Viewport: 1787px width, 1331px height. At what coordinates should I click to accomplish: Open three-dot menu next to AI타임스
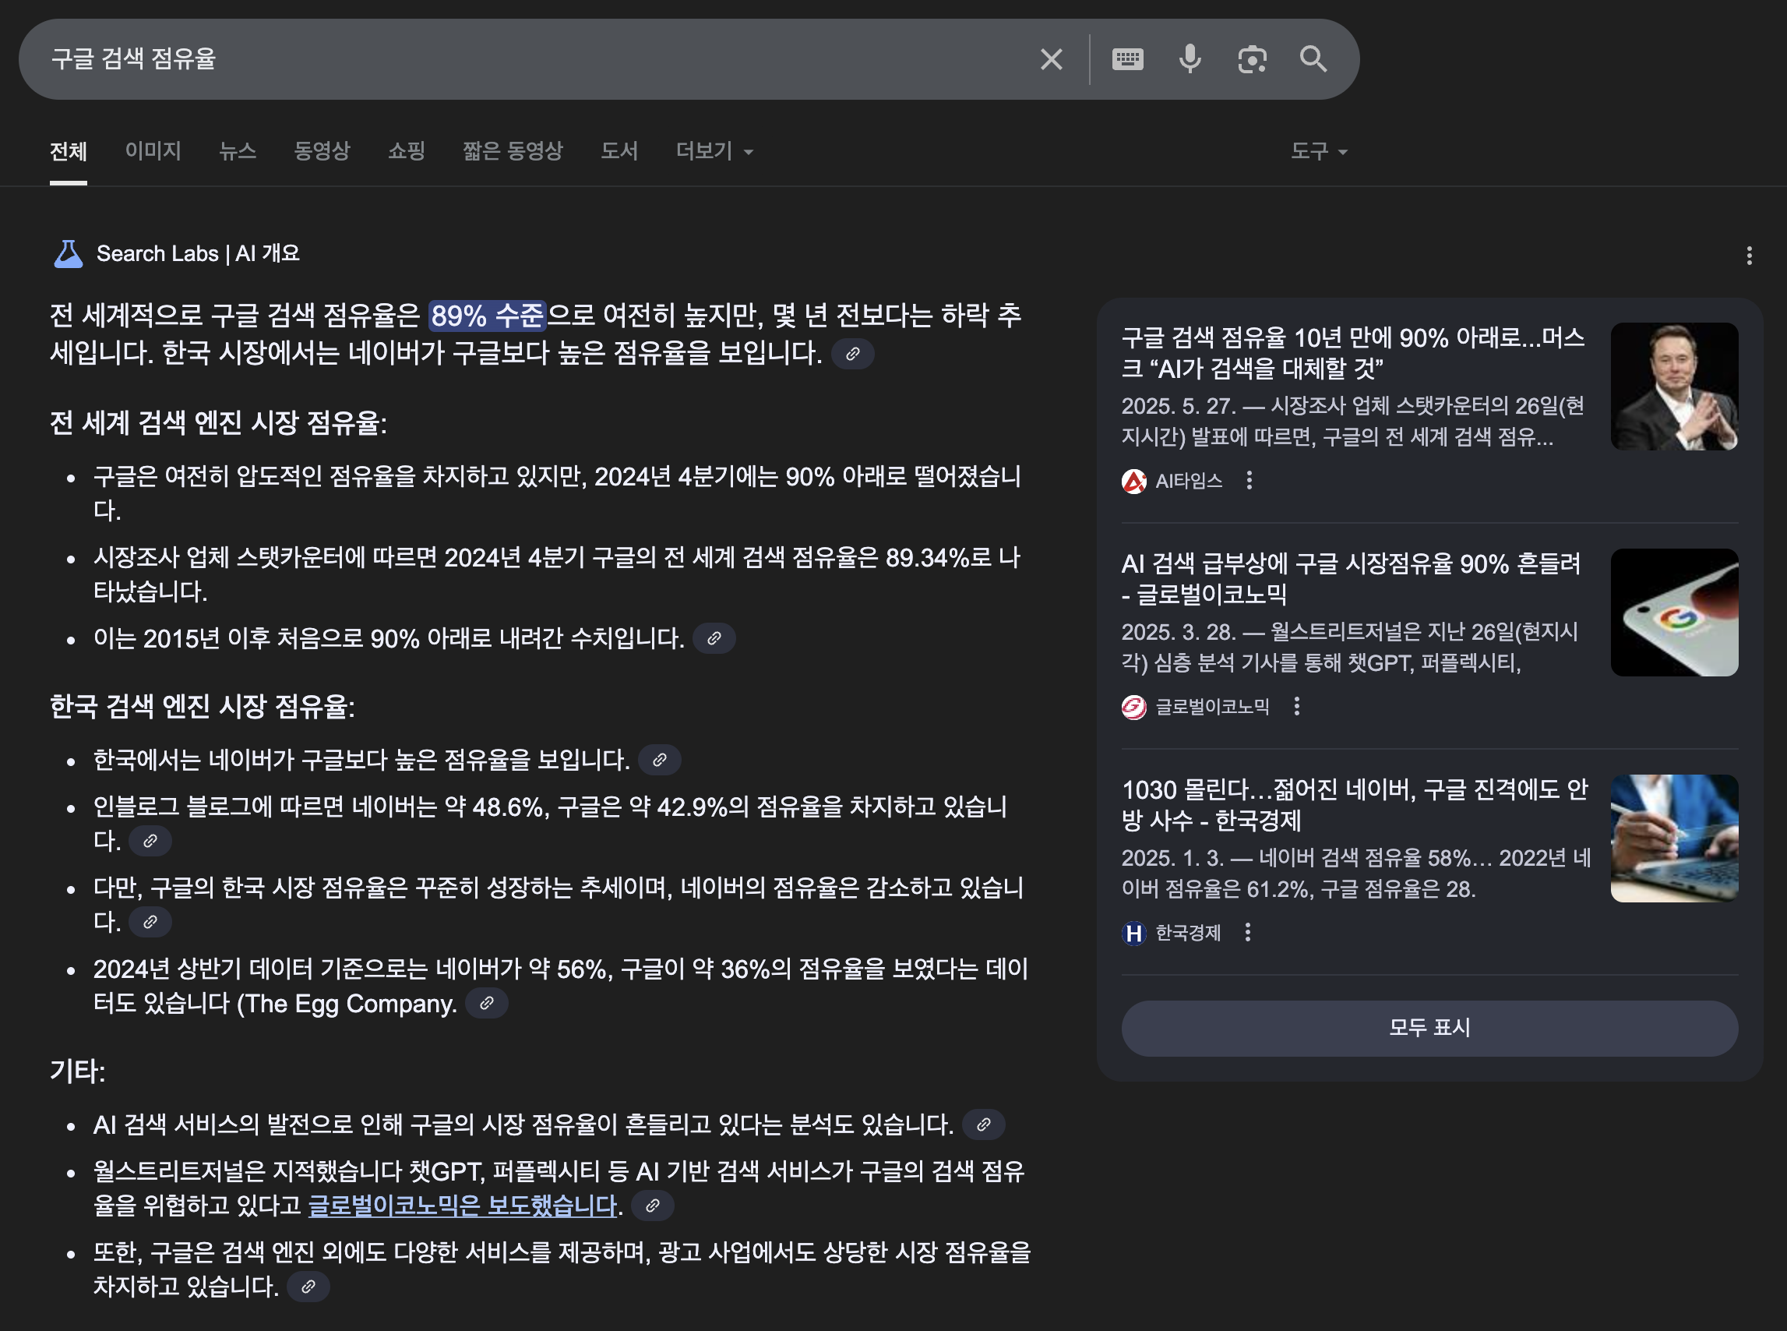click(1249, 480)
